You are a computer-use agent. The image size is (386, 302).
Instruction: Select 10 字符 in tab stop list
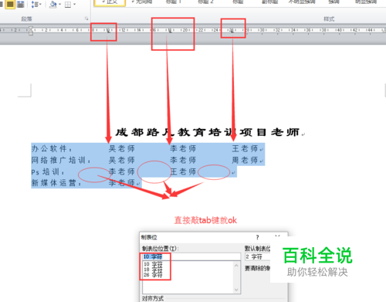(153, 264)
